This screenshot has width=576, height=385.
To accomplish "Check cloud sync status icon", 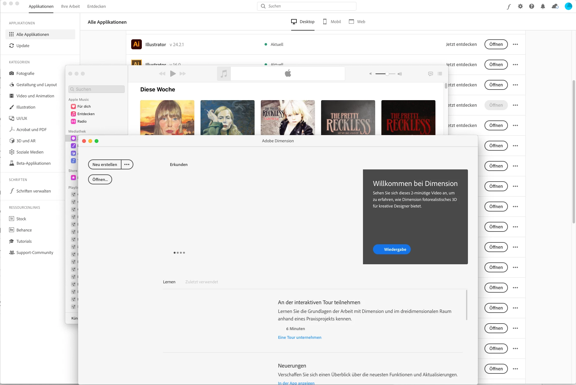I will (555, 6).
